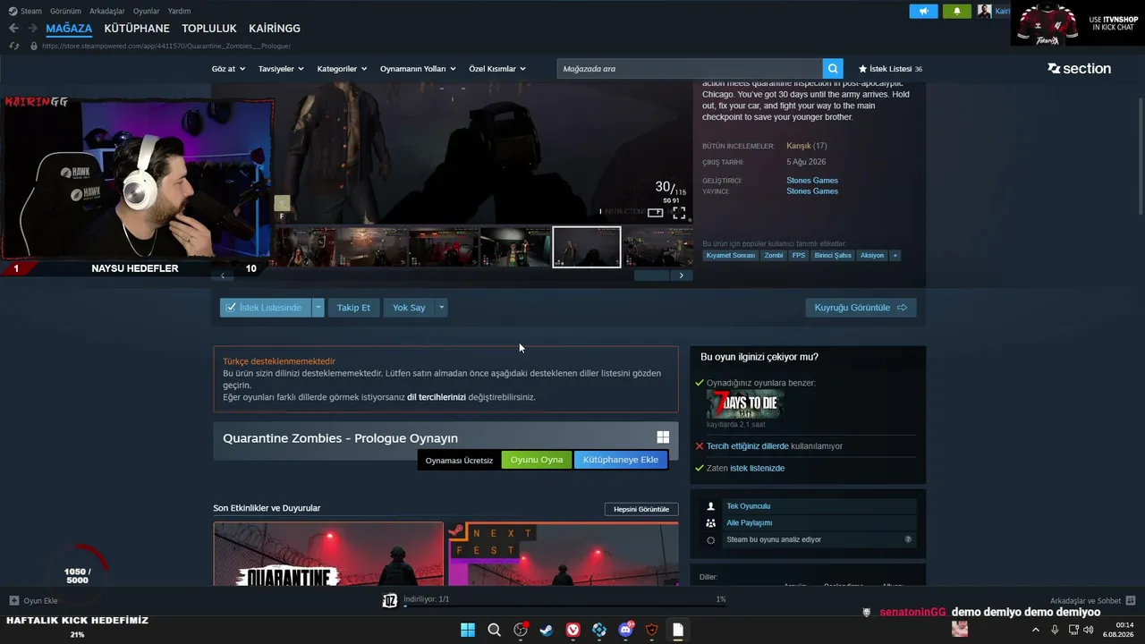Open Steam from the taskbar
This screenshot has width=1145, height=644.
point(546,630)
